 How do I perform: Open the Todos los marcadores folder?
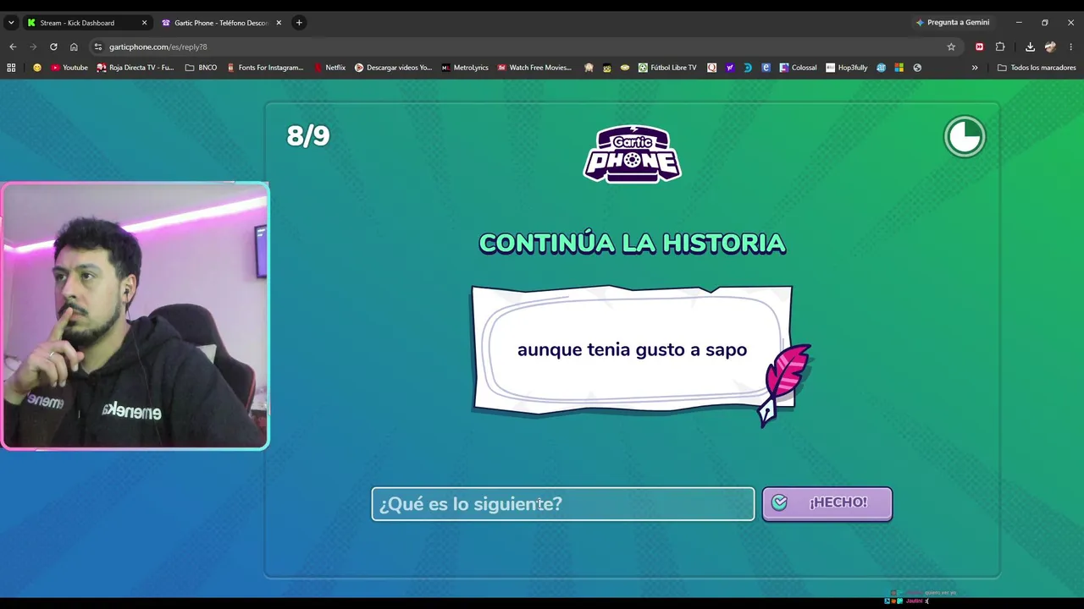pyautogui.click(x=1037, y=68)
